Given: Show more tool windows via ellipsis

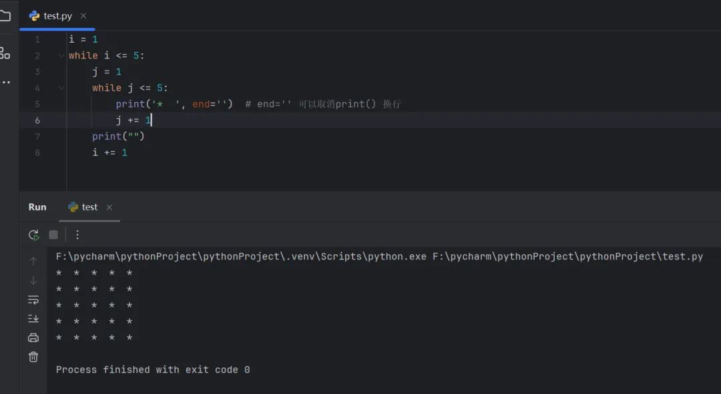Looking at the screenshot, I should click(5, 83).
